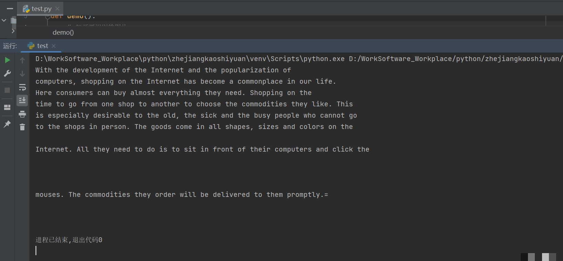Click the down stack trace arrow

pyautogui.click(x=22, y=74)
